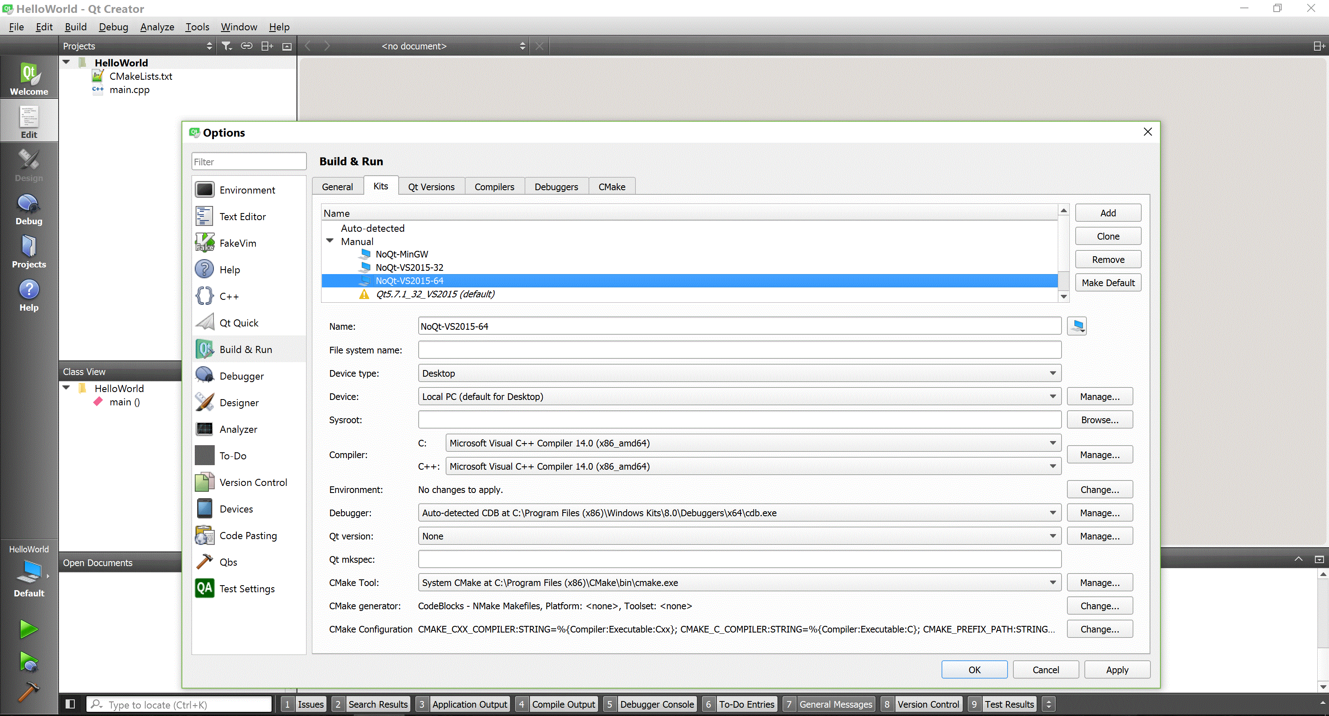This screenshot has width=1329, height=716.
Task: Split the Projects pane
Action: coord(267,46)
